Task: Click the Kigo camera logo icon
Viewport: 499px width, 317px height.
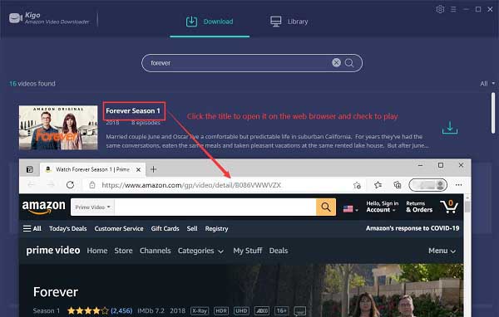Action: [x=16, y=17]
